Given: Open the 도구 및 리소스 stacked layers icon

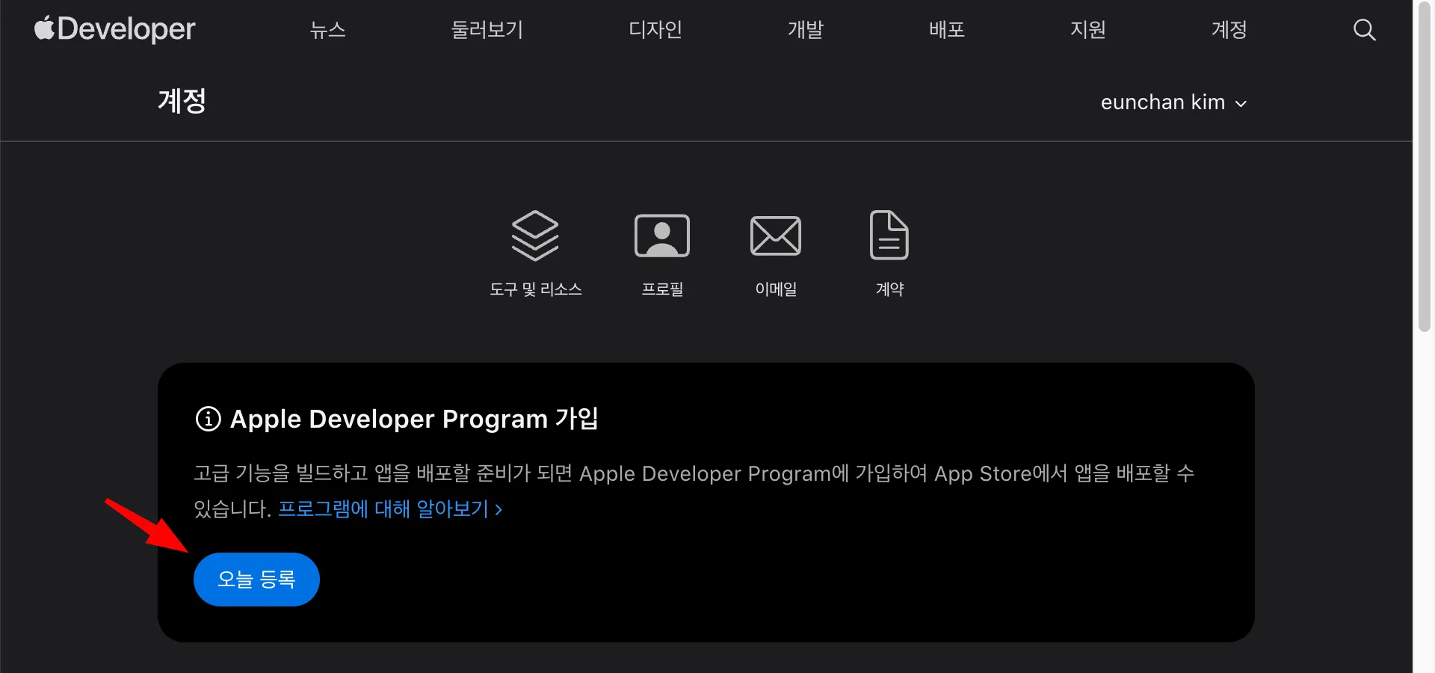Looking at the screenshot, I should (x=535, y=236).
